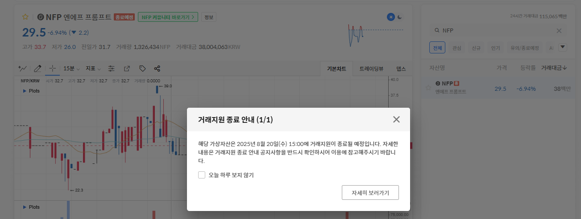Click the 거래량 1,326,434 NFP value

[x=152, y=47]
